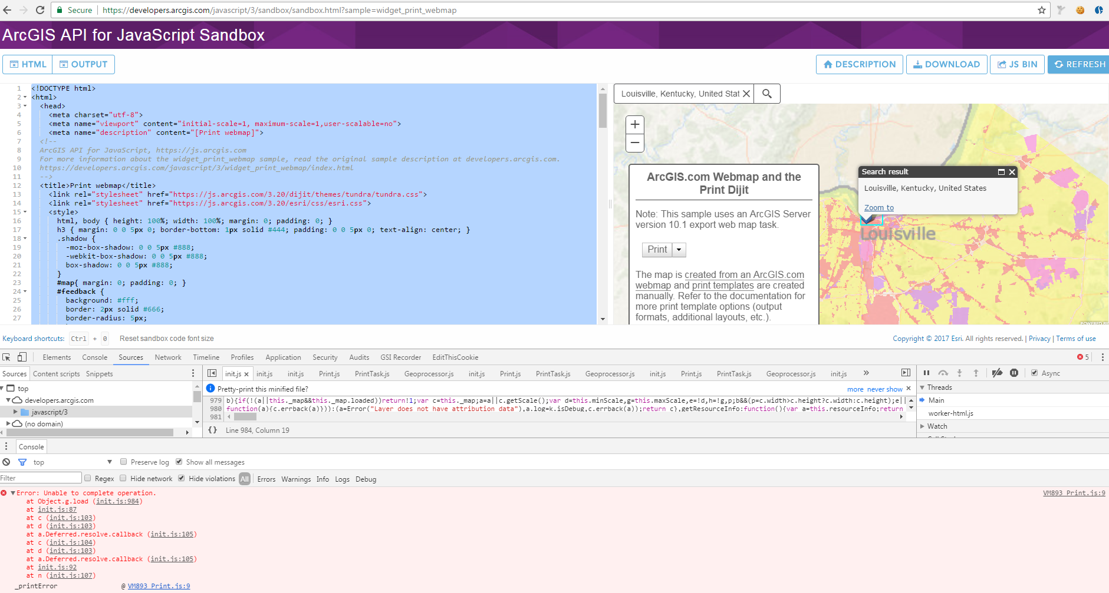Open the Network panel tab
Image resolution: width=1109 pixels, height=593 pixels.
pyautogui.click(x=168, y=357)
